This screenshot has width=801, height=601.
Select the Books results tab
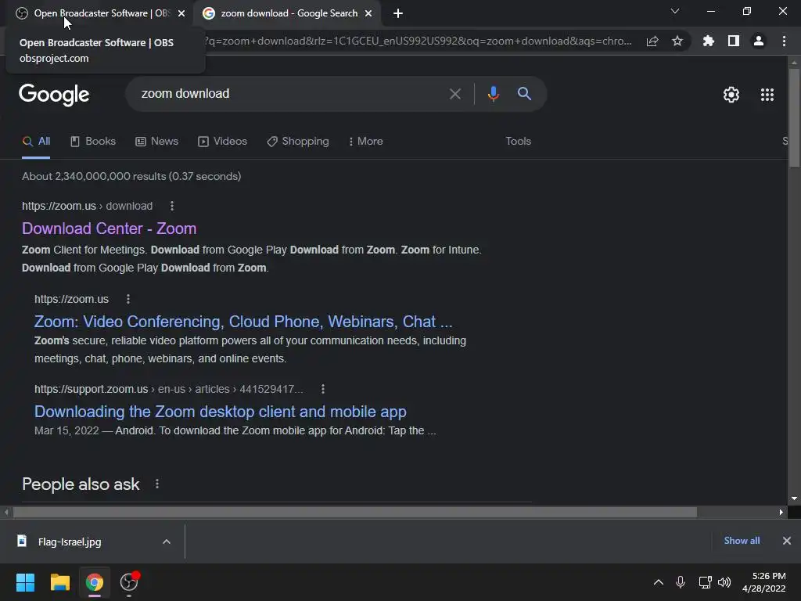point(93,142)
